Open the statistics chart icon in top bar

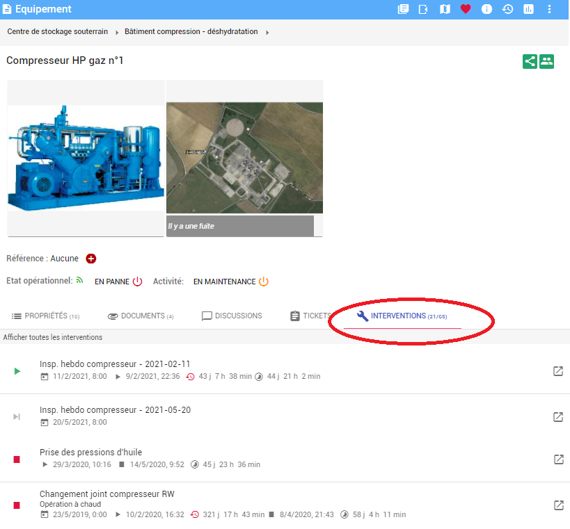(528, 9)
